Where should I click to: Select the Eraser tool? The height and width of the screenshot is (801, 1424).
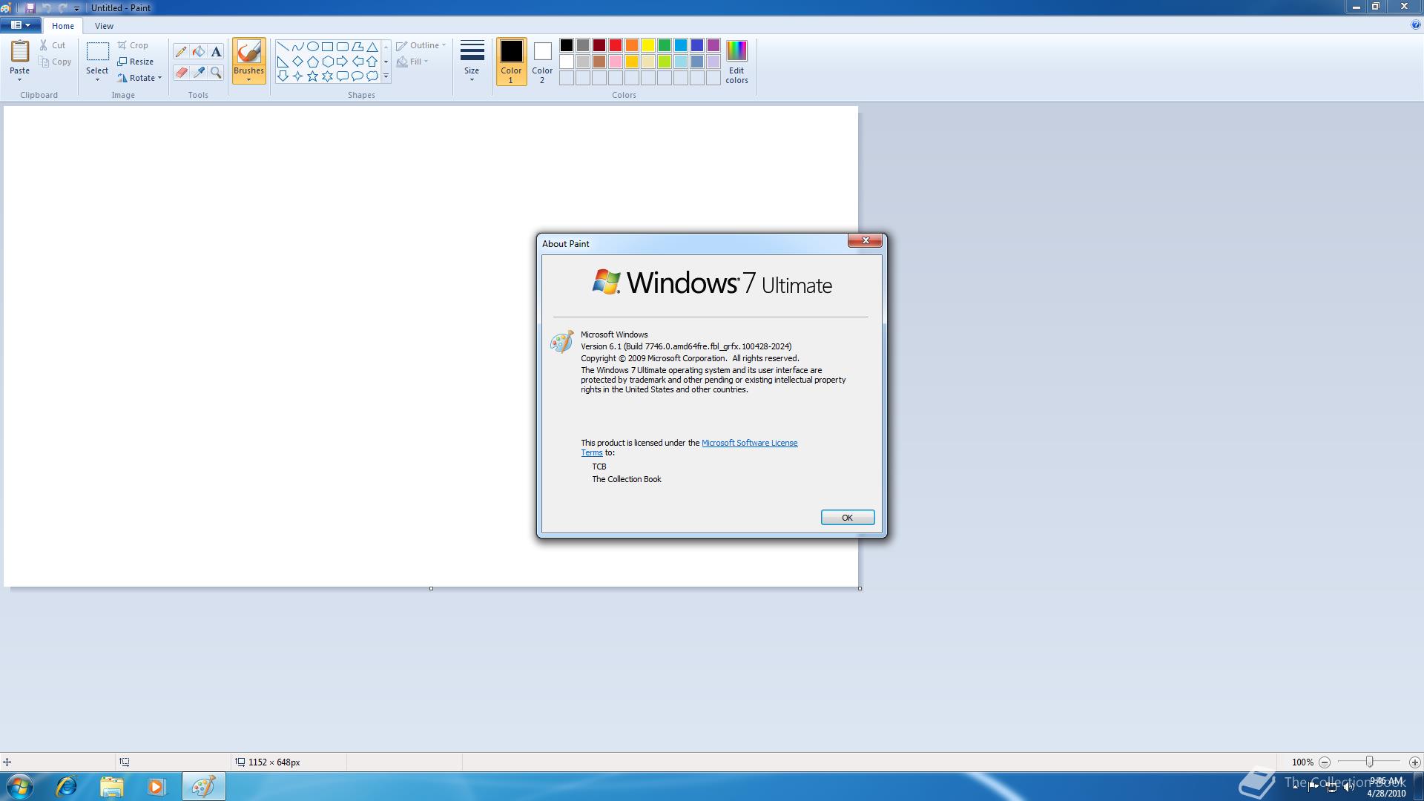181,73
